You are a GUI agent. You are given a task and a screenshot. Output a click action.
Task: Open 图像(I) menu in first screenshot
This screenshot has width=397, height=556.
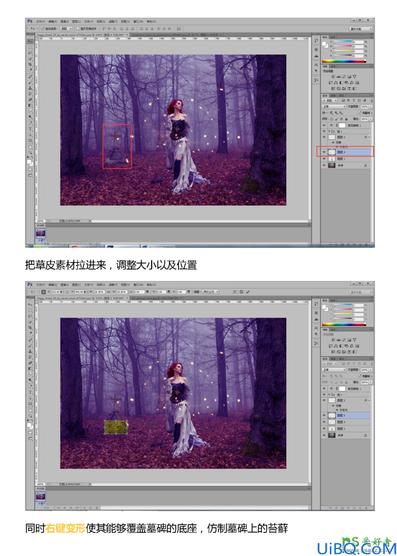[x=65, y=22]
